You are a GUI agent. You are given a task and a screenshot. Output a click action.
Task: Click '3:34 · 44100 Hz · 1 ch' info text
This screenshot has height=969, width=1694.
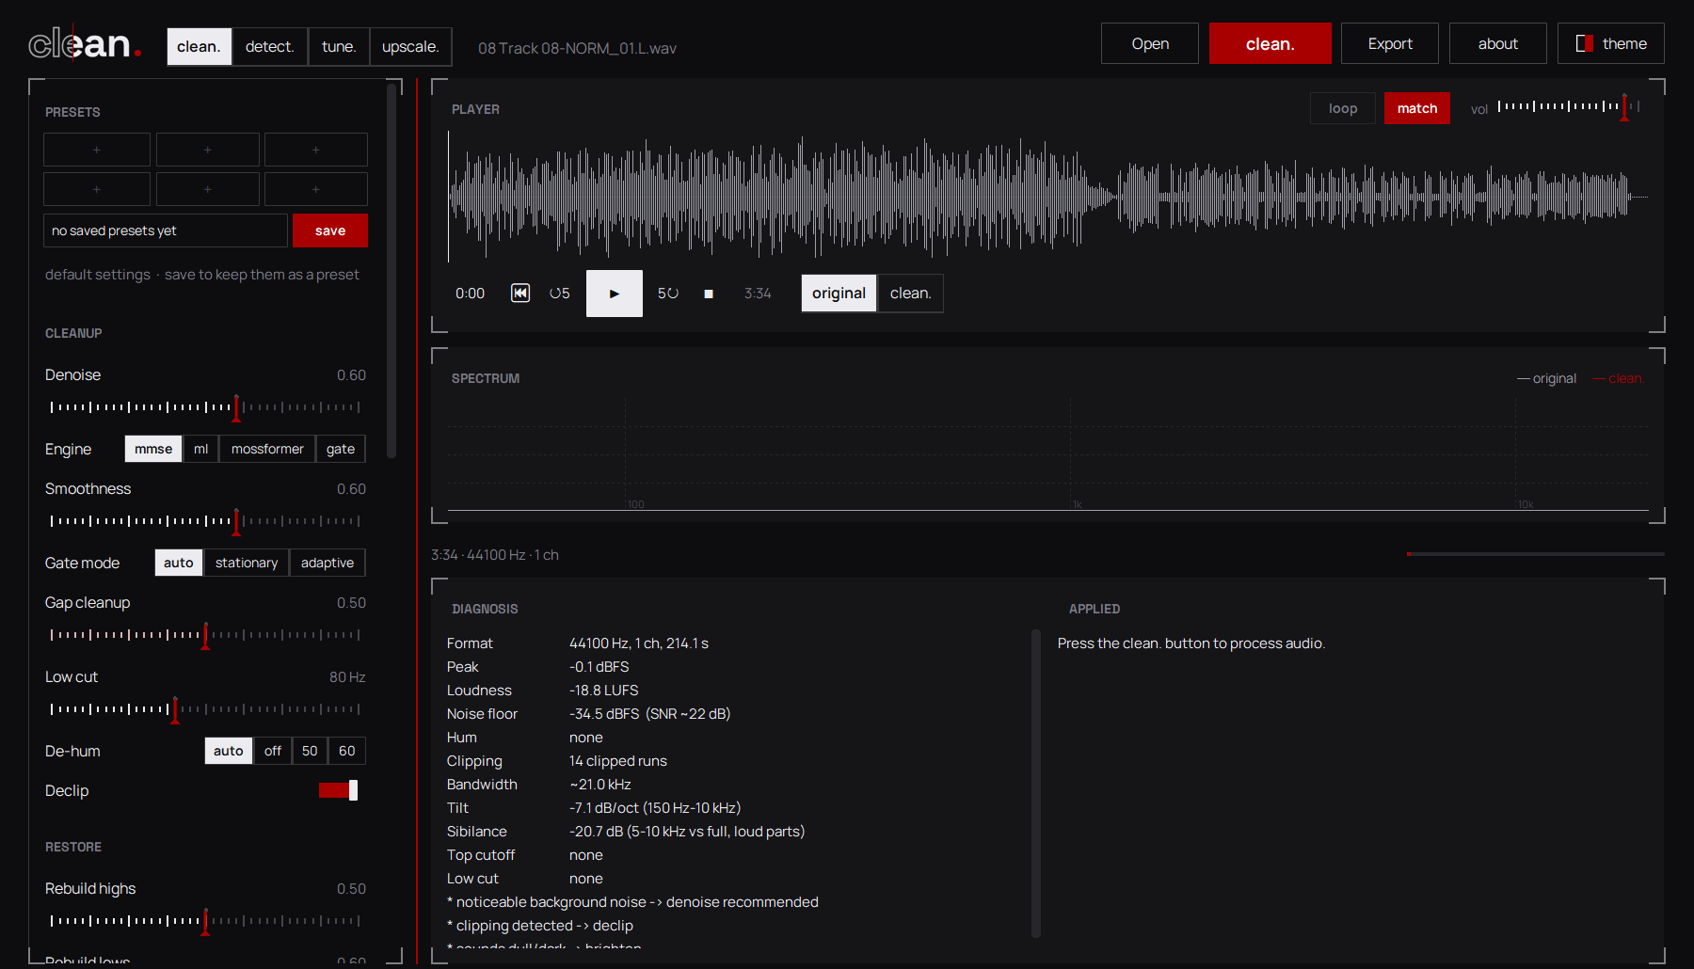pos(495,555)
